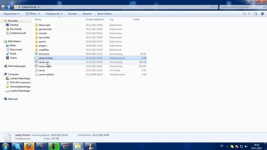Show hidden system tray icons

point(227,146)
